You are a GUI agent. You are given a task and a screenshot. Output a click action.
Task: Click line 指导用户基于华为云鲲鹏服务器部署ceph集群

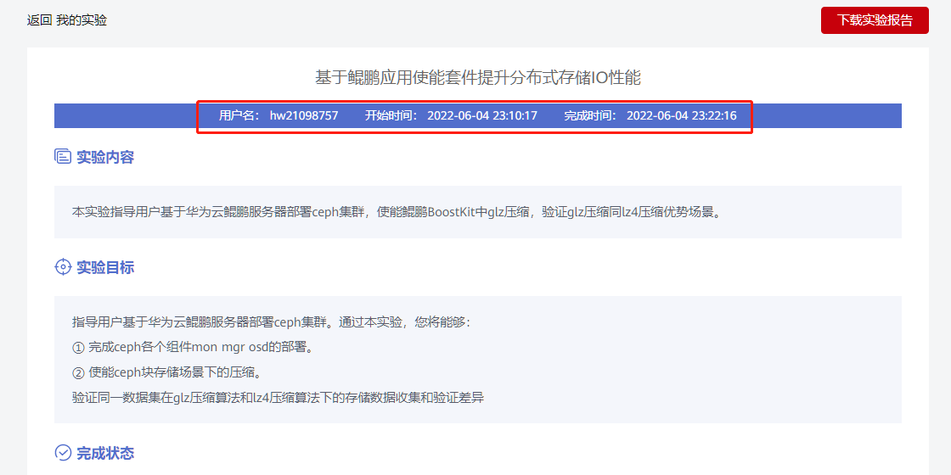(x=271, y=322)
